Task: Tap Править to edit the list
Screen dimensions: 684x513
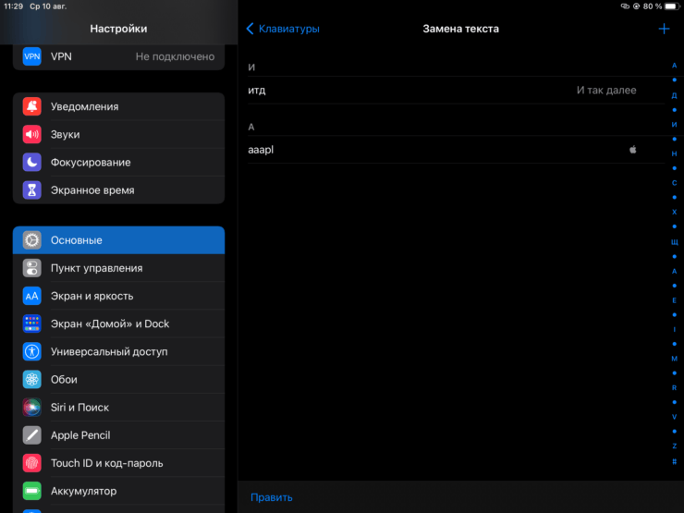Action: click(x=272, y=497)
